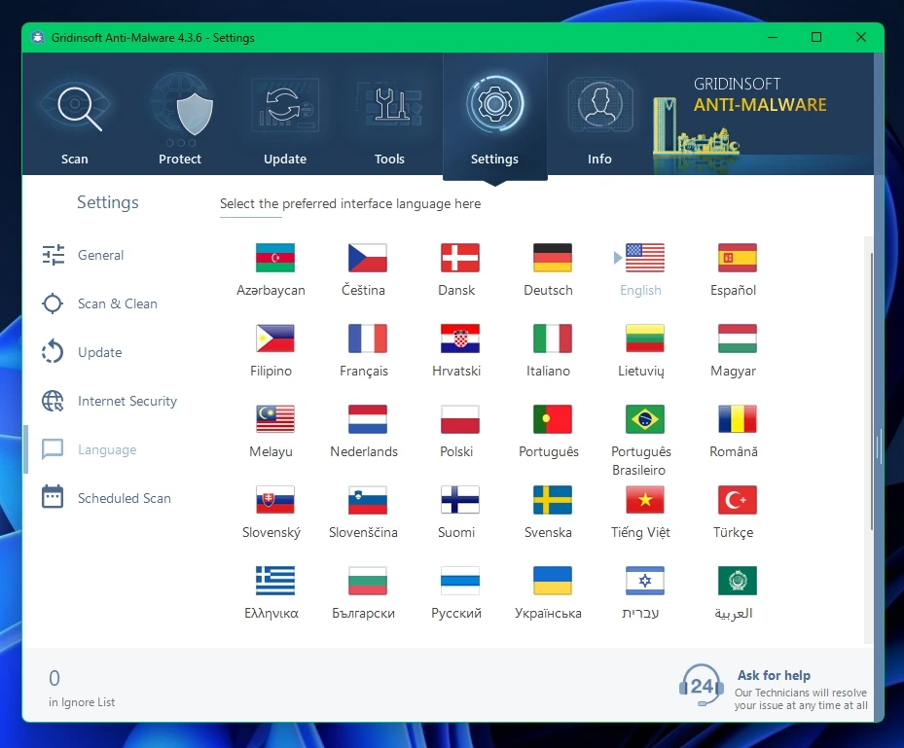Pick the Deutsch flag

point(553,258)
